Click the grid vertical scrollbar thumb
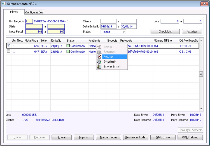This screenshot has width=210, height=146. click(x=201, y=74)
